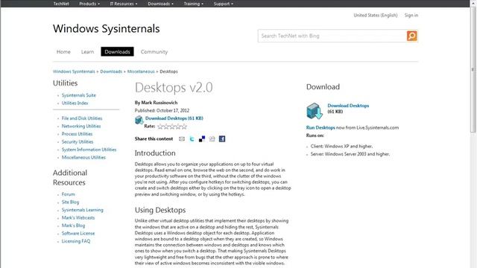
Task: Click the Sign in link
Action: (x=411, y=15)
